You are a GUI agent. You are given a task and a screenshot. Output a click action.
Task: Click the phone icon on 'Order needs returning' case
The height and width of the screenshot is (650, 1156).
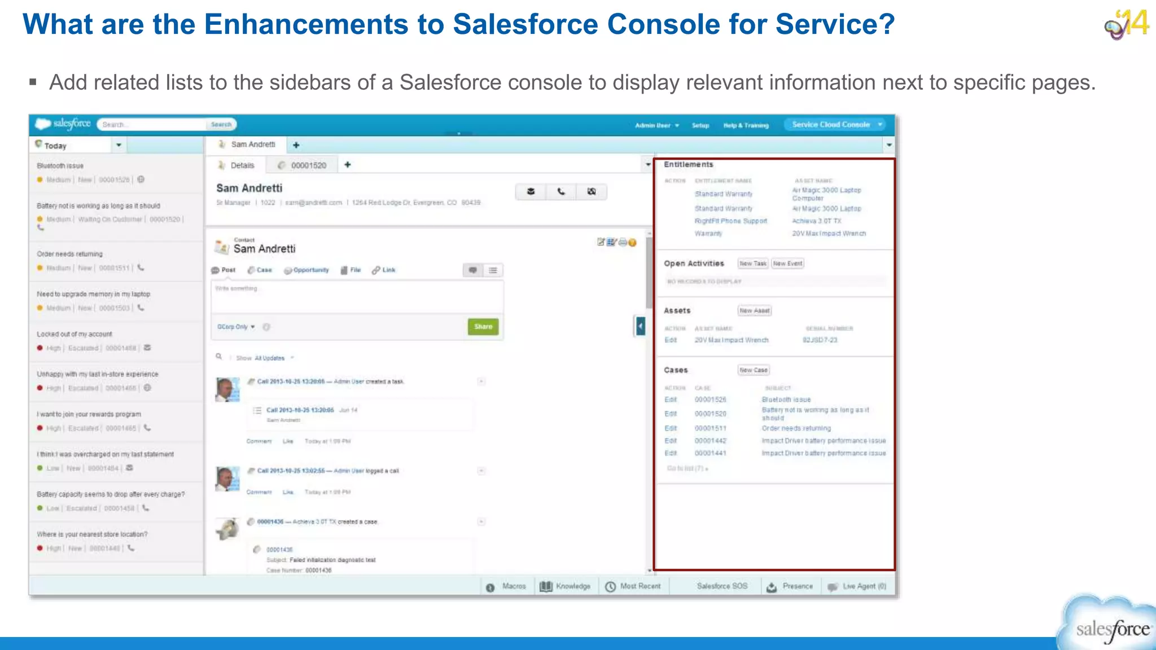[x=141, y=268]
